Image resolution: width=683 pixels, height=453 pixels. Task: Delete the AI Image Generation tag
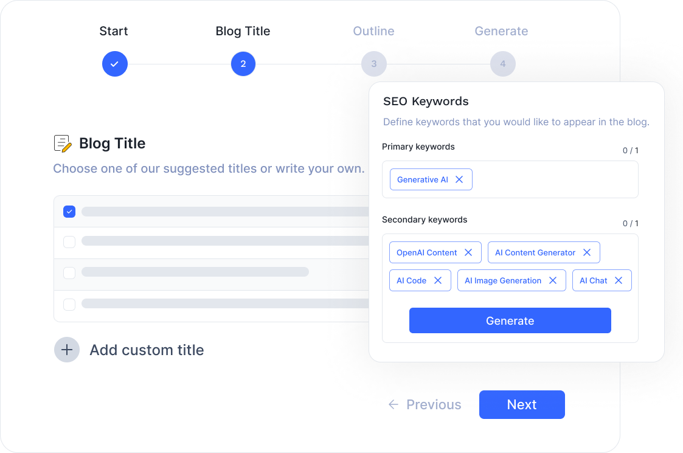point(553,280)
